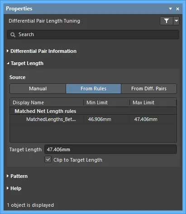Click the Search input field
Screen dimensions: 186x214
tap(93, 35)
